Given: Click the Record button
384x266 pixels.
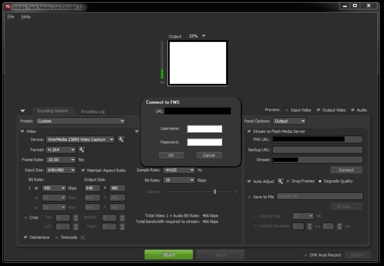Looking at the screenshot, I should 357,255.
